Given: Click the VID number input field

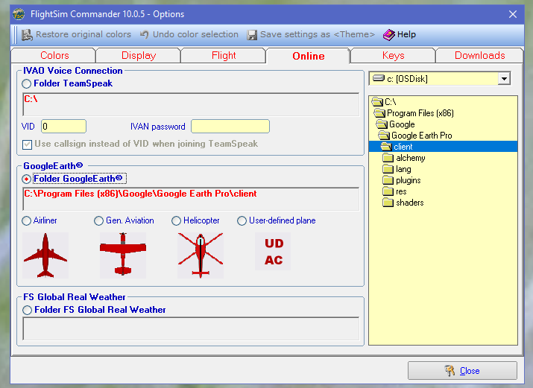Looking at the screenshot, I should pyautogui.click(x=63, y=127).
